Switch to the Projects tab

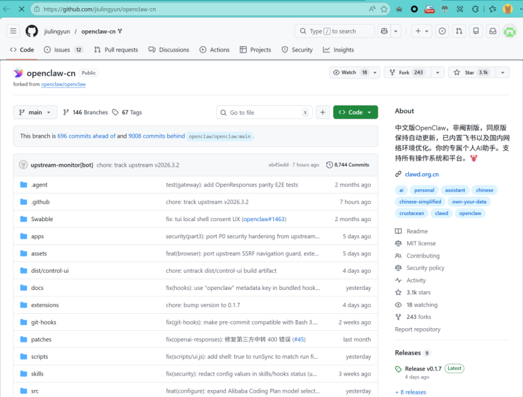click(256, 50)
